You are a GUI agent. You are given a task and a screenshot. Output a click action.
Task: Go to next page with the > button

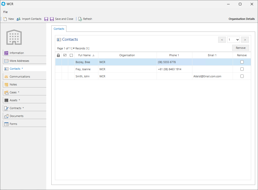tap(245, 40)
